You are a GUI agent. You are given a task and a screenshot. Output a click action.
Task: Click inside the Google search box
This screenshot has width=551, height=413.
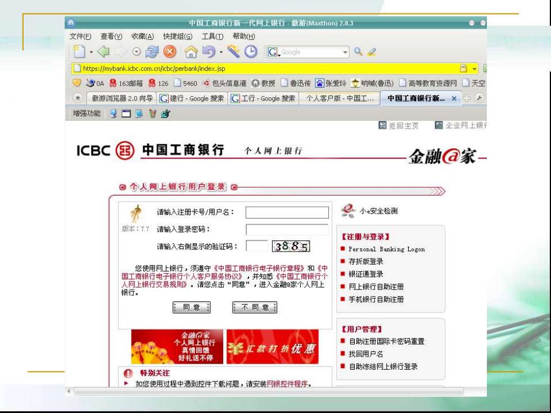pos(311,52)
